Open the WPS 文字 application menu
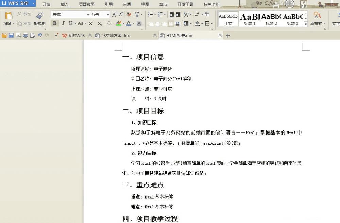 (18, 3)
